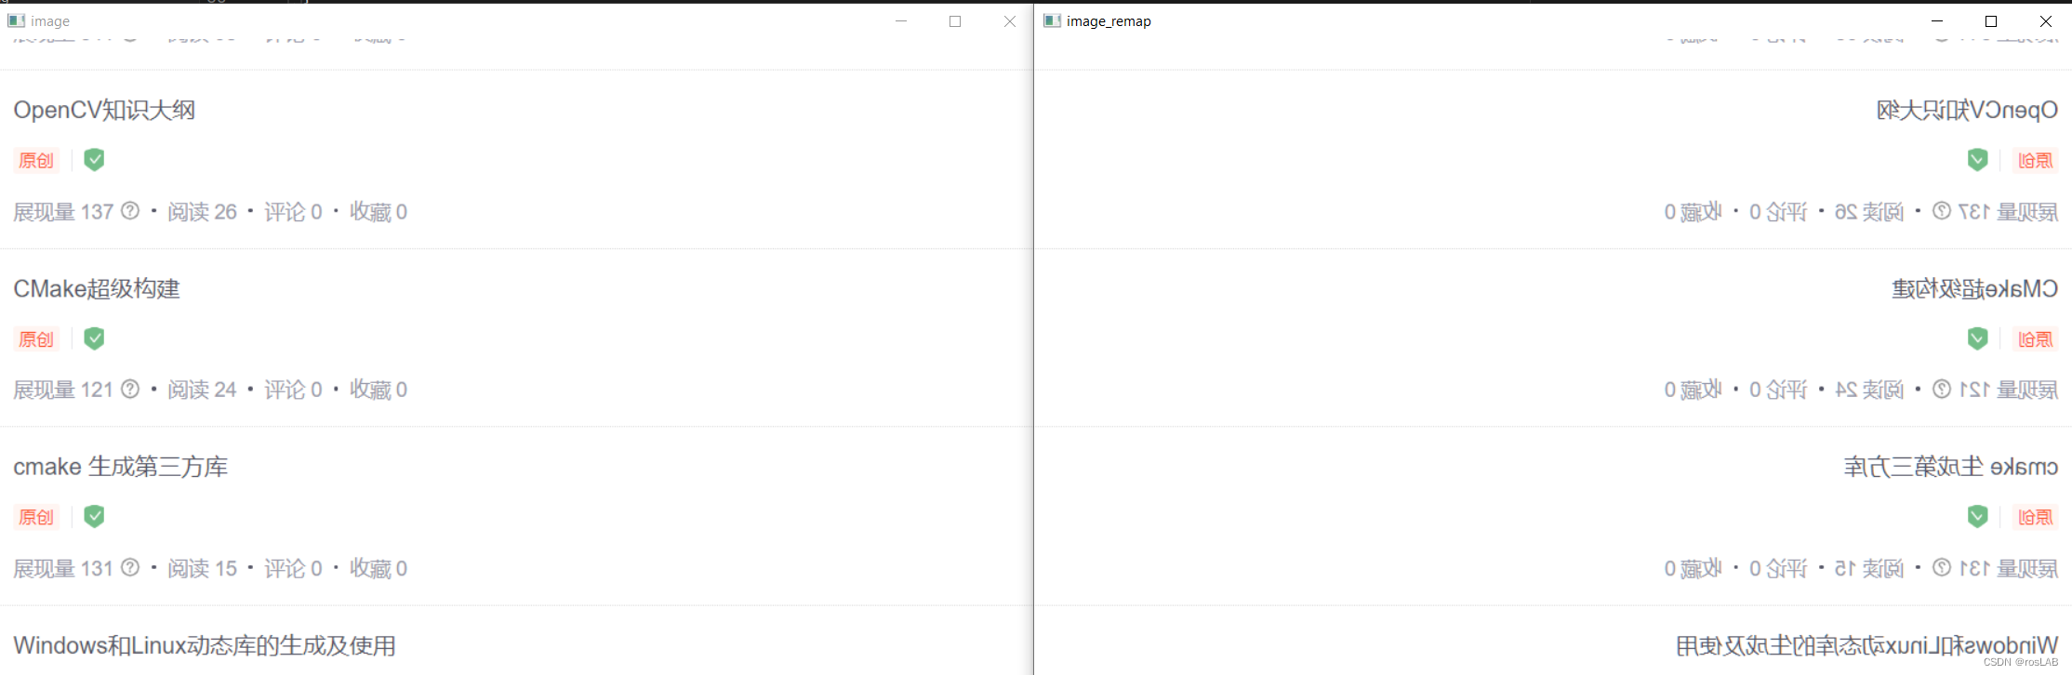Click 评论 0 in the CMake超级构建 row

point(293,390)
